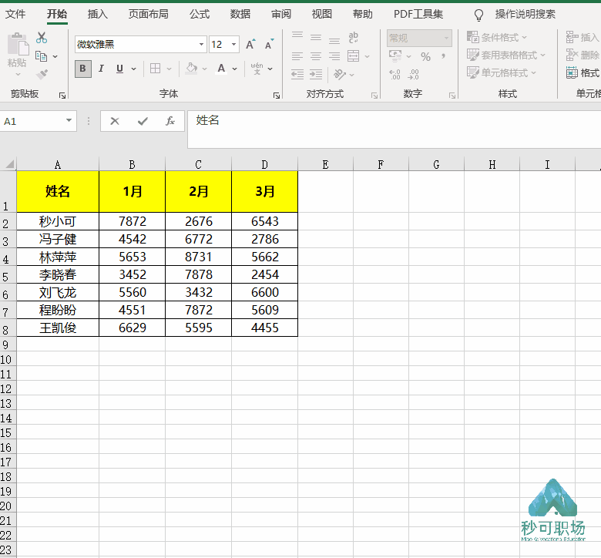Open 套用表格格式 table styles
601x558 pixels.
tap(506, 55)
